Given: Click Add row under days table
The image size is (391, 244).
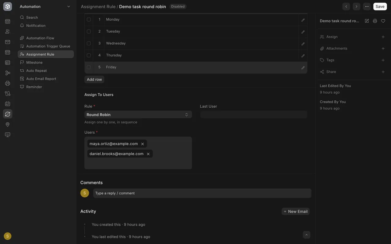Looking at the screenshot, I should coord(94,80).
